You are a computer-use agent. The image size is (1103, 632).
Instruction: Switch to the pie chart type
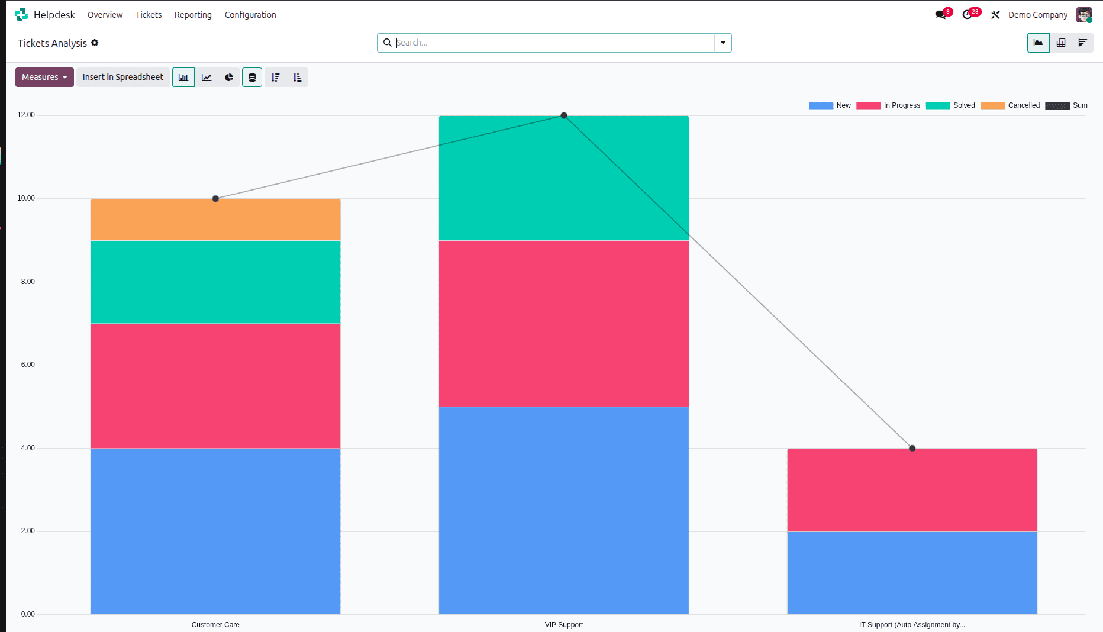(x=229, y=77)
